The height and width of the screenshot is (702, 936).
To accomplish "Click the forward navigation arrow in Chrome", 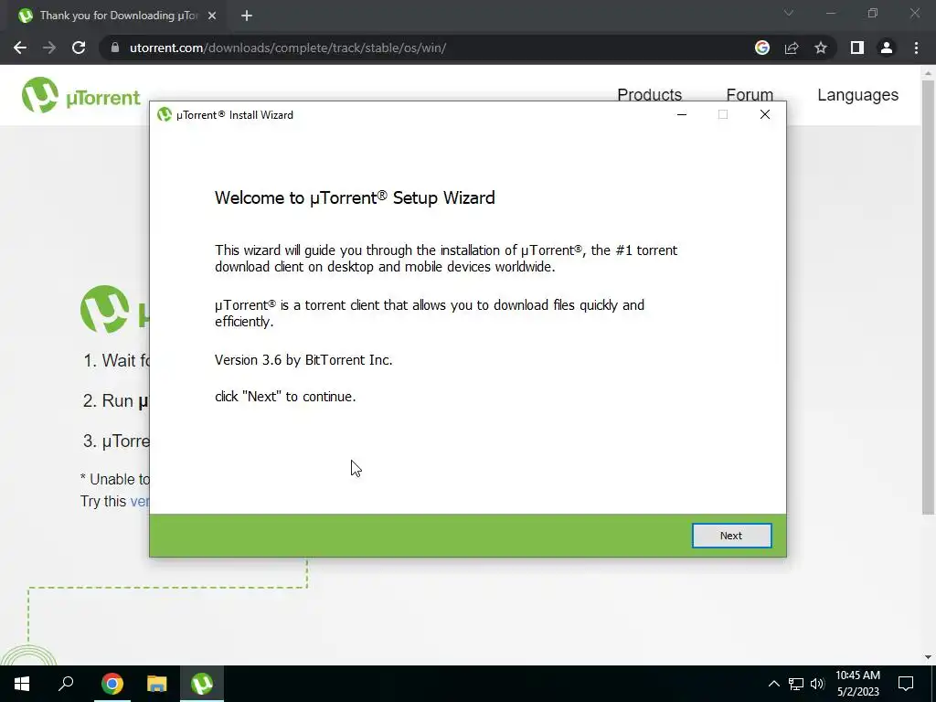I will tap(49, 48).
